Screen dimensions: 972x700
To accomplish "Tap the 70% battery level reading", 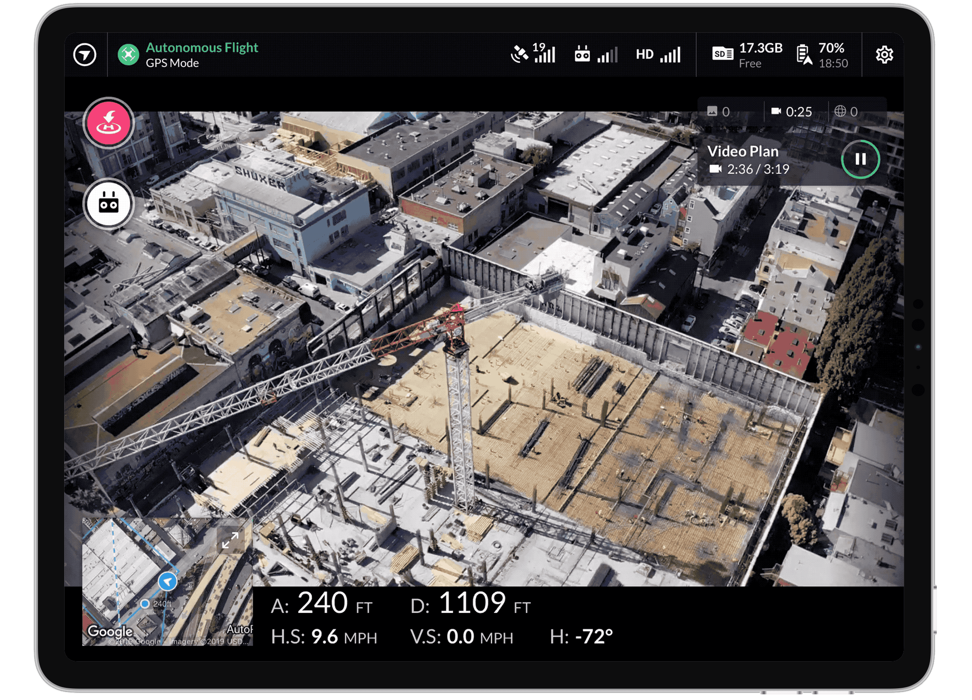I will coord(831,48).
